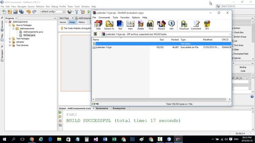This screenshot has height=143, width=255.
Task: Click NetBeans Open Project toolbar icon
Action: [x=16, y=12]
